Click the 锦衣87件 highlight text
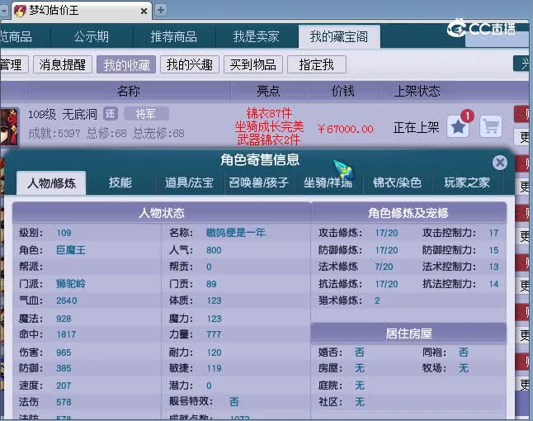 [x=269, y=113]
